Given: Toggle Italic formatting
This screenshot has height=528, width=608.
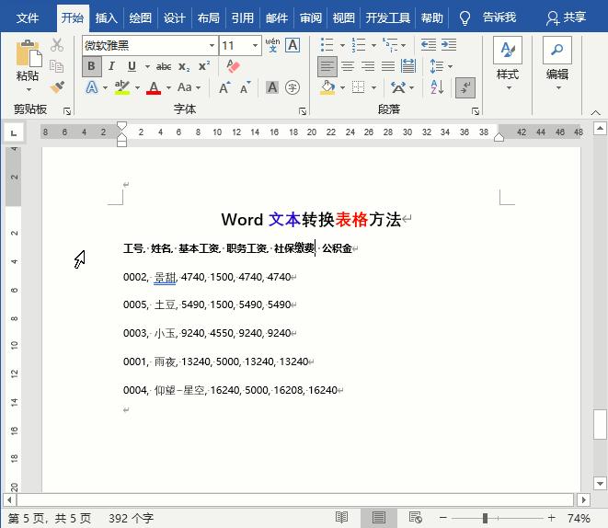Looking at the screenshot, I should pos(111,66).
